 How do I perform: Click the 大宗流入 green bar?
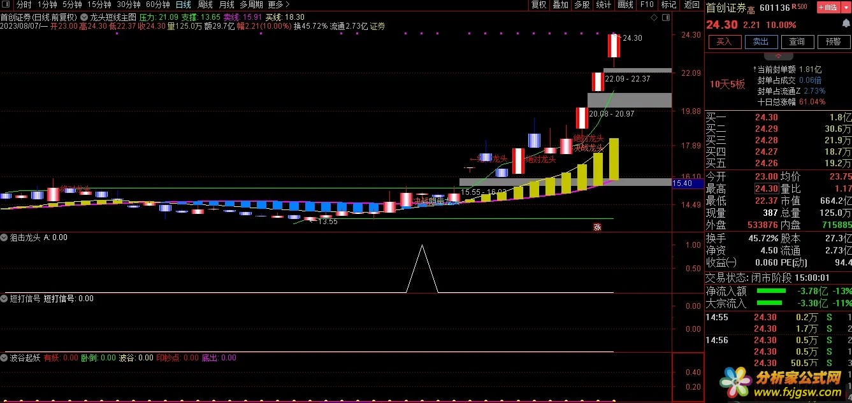click(x=769, y=303)
